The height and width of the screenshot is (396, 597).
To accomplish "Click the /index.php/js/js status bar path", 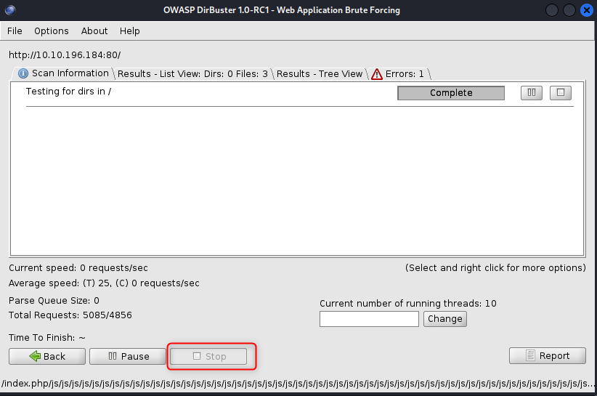I will [x=297, y=384].
